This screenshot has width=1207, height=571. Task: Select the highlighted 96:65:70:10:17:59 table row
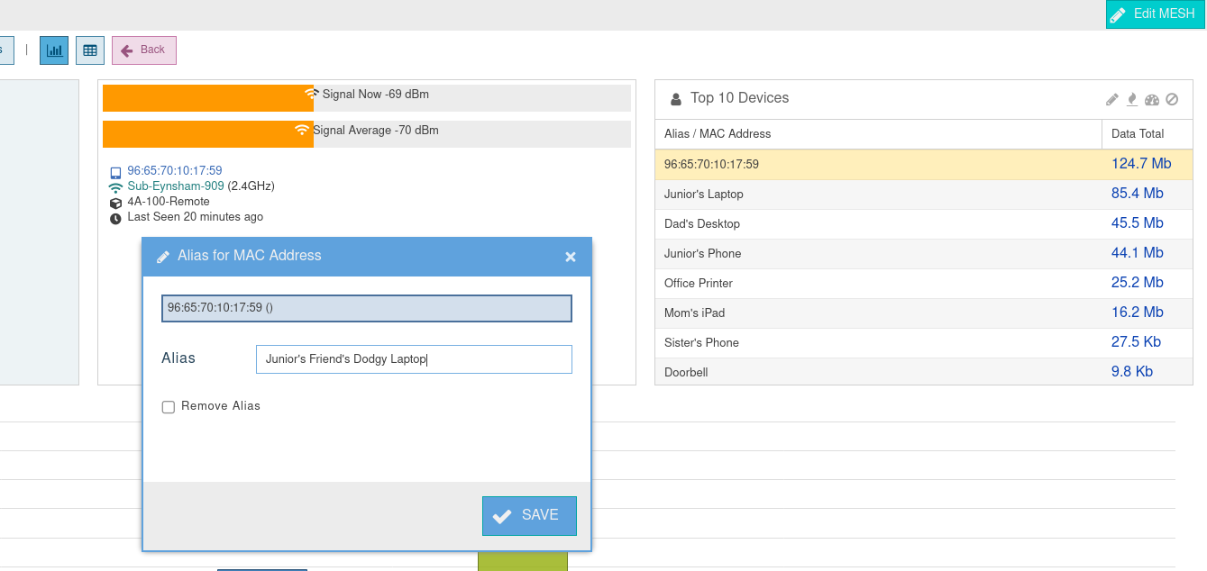click(x=711, y=164)
